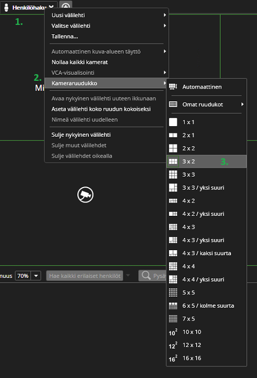Click the 6 x 5 / kolme suurta icon
This screenshot has height=378, width=257.
pos(173,305)
